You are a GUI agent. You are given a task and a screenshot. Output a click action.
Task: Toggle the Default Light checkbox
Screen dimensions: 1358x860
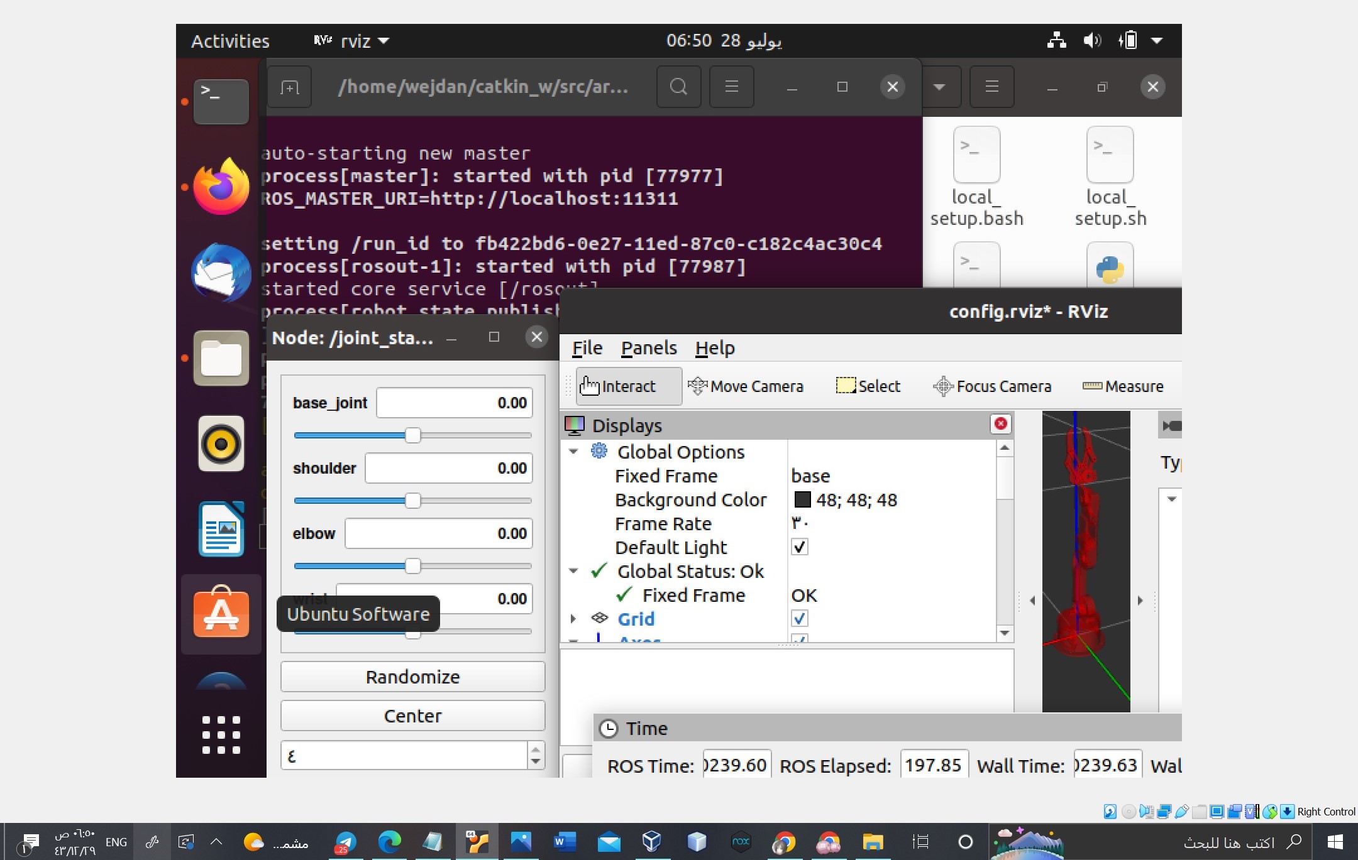pyautogui.click(x=799, y=547)
